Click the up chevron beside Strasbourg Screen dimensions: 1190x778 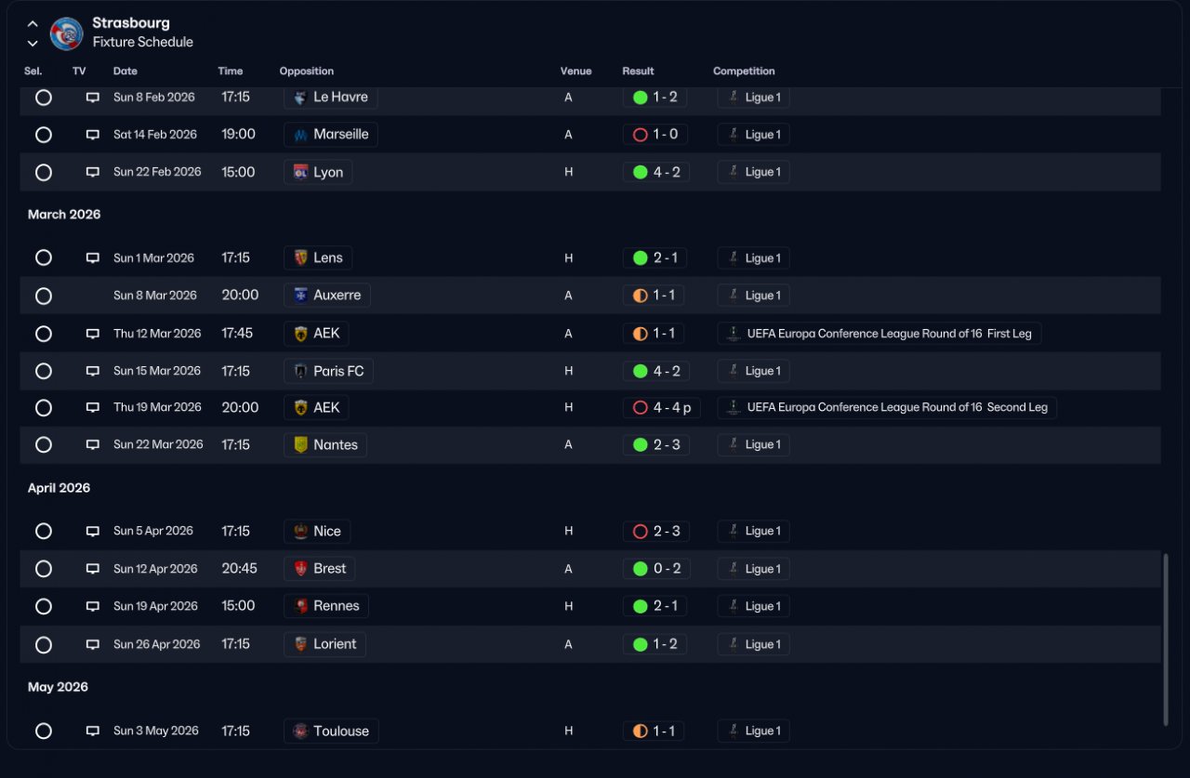coord(33,24)
